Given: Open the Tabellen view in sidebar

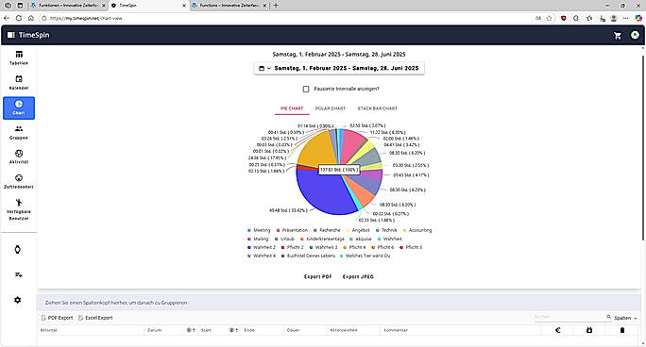Looking at the screenshot, I should tap(19, 58).
